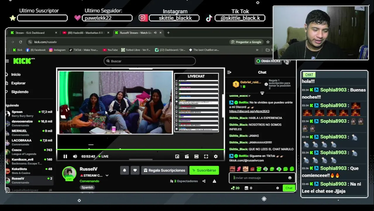Image resolution: width=374 pixels, height=211 pixels.
Task: Send message with green Chat button
Action: coord(289,188)
